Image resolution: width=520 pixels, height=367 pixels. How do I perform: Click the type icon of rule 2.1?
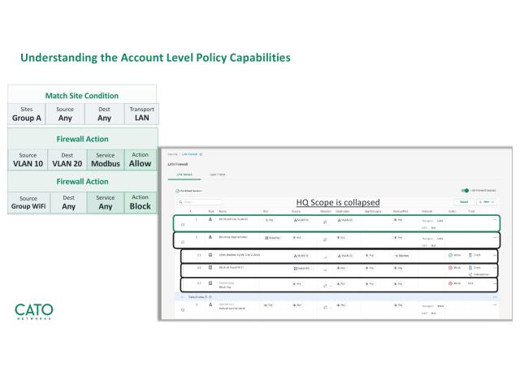(211, 256)
